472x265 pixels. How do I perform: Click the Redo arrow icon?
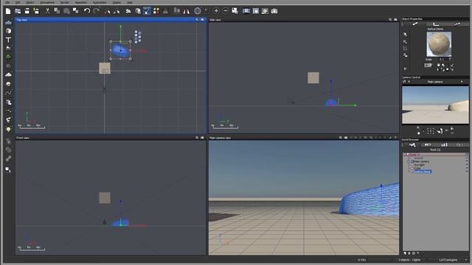pyautogui.click(x=97, y=11)
